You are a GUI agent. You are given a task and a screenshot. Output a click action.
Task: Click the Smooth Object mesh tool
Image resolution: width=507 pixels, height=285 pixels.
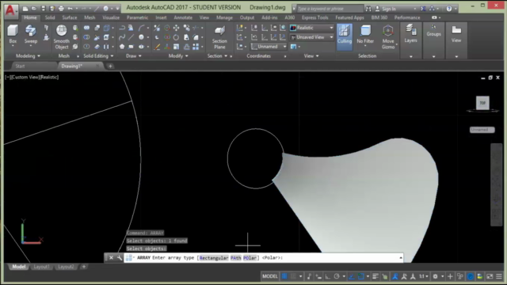(x=62, y=37)
